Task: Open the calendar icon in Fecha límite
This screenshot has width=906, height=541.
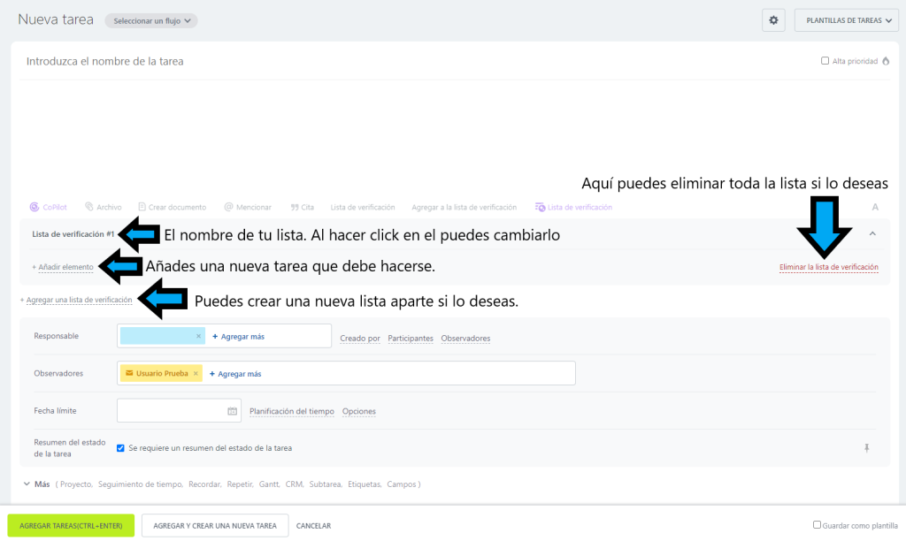Action: pyautogui.click(x=233, y=411)
